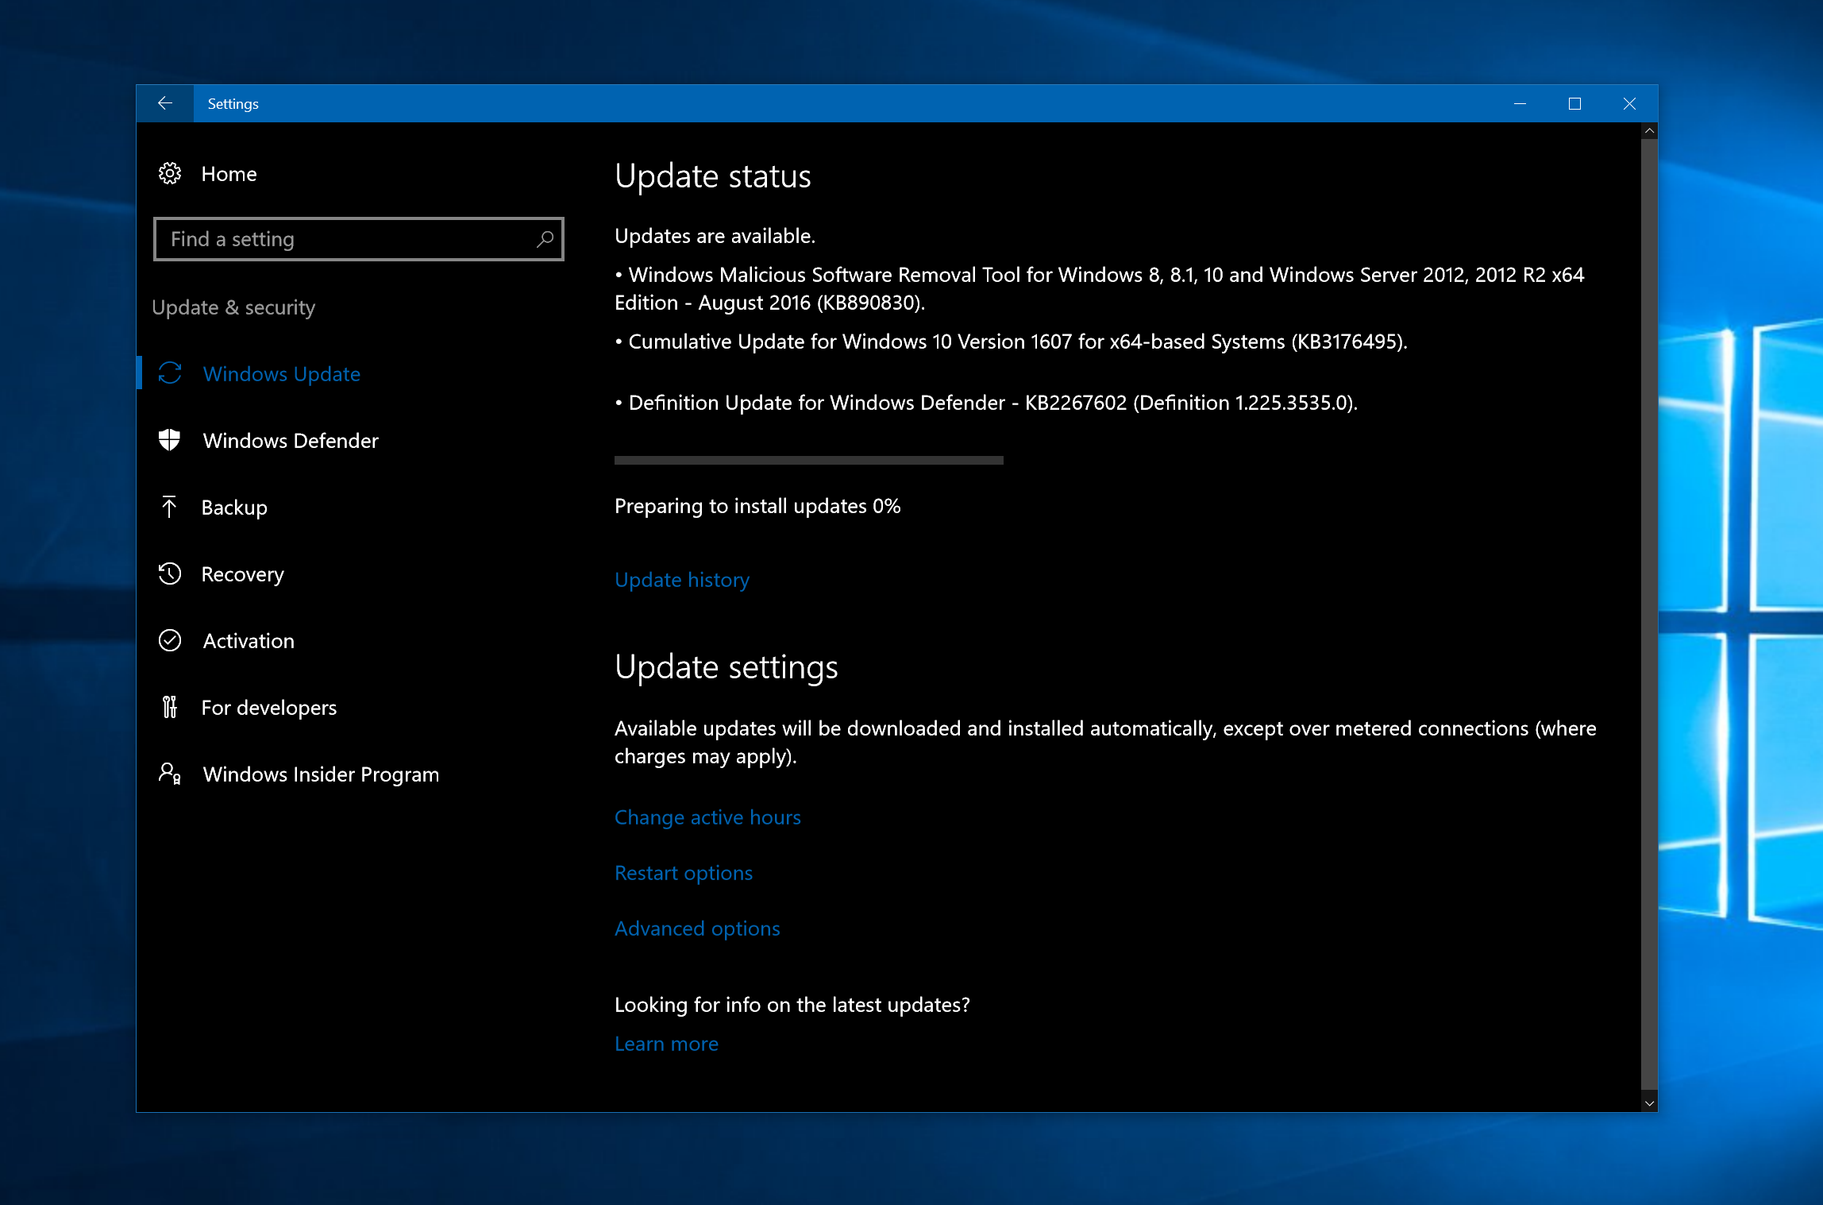Click the Windows Defender shield icon
Image resolution: width=1823 pixels, height=1205 pixels.
pos(170,440)
